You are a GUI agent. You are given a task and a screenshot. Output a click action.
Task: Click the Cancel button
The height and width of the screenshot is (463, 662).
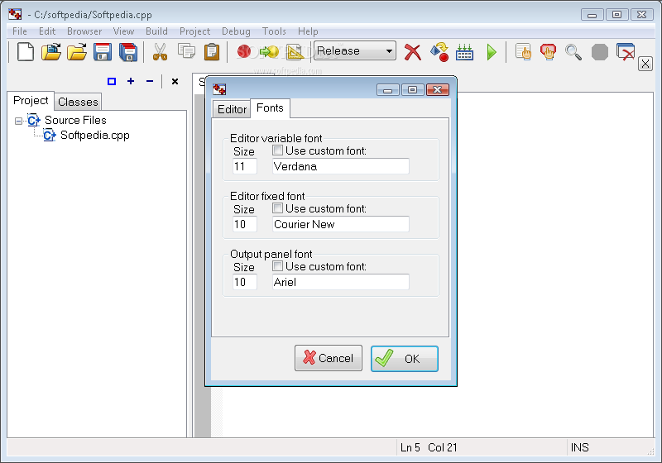(328, 358)
